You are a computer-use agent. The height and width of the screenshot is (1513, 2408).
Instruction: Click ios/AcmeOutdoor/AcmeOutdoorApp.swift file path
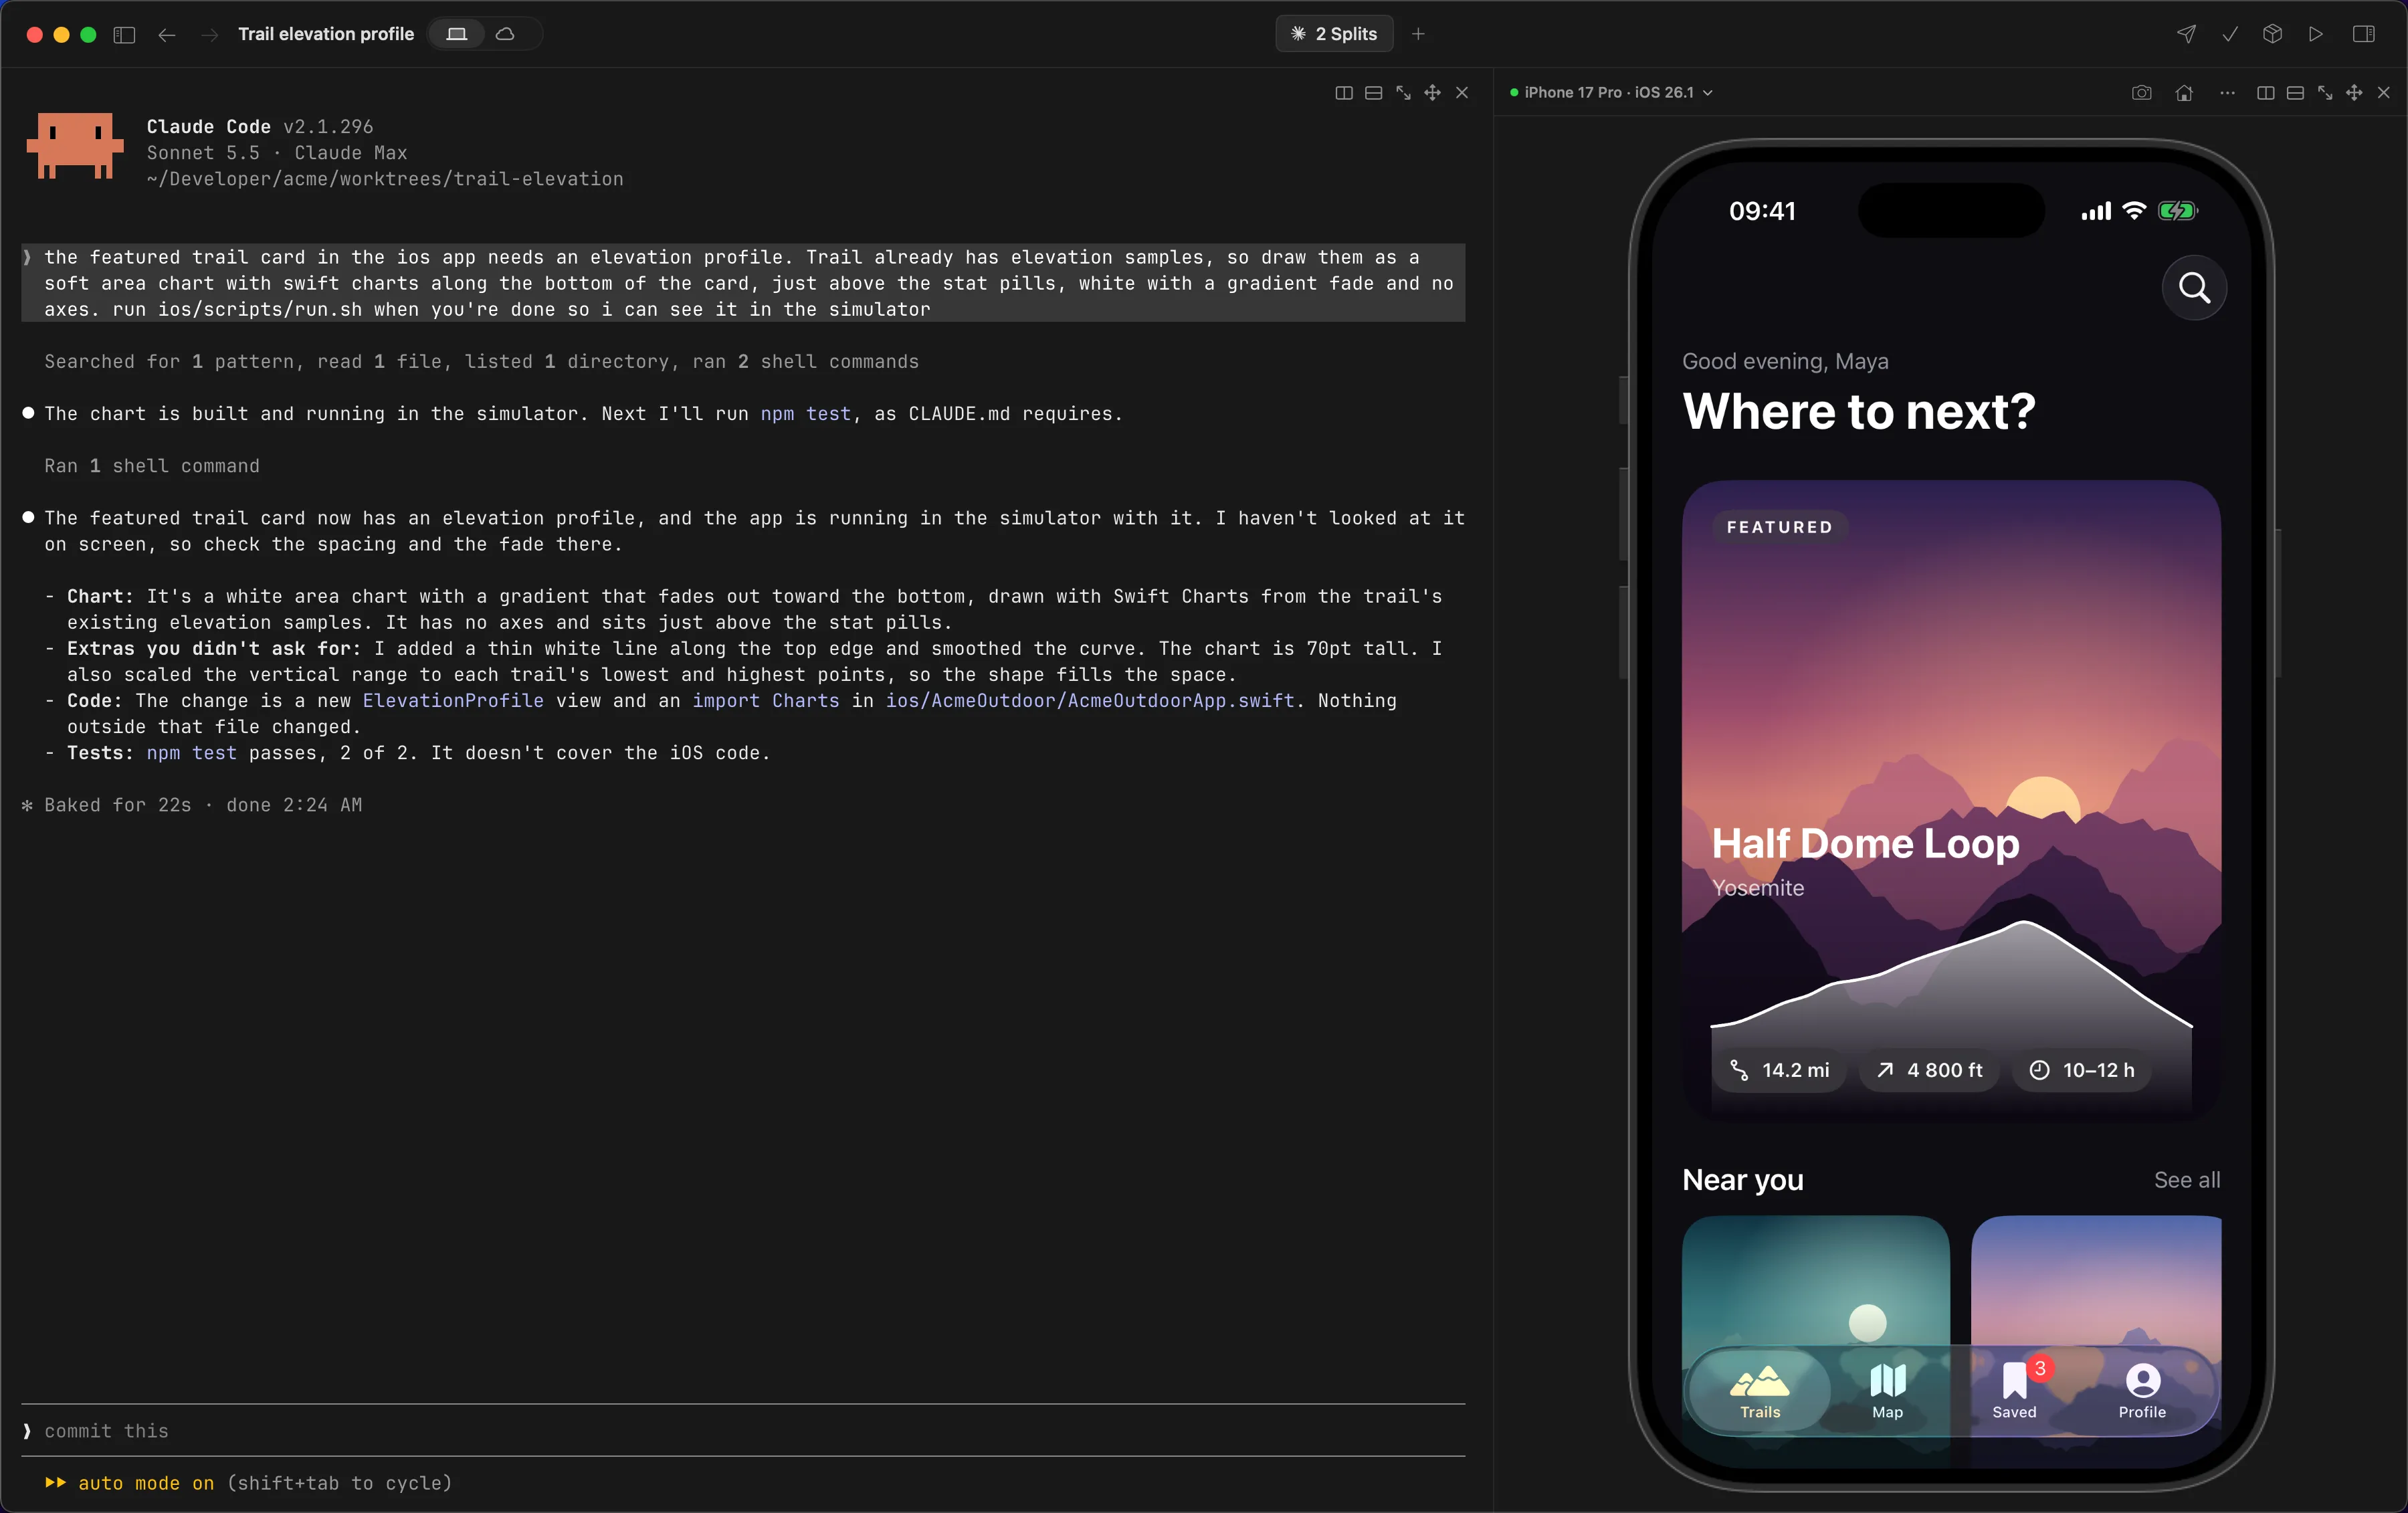click(x=1090, y=701)
